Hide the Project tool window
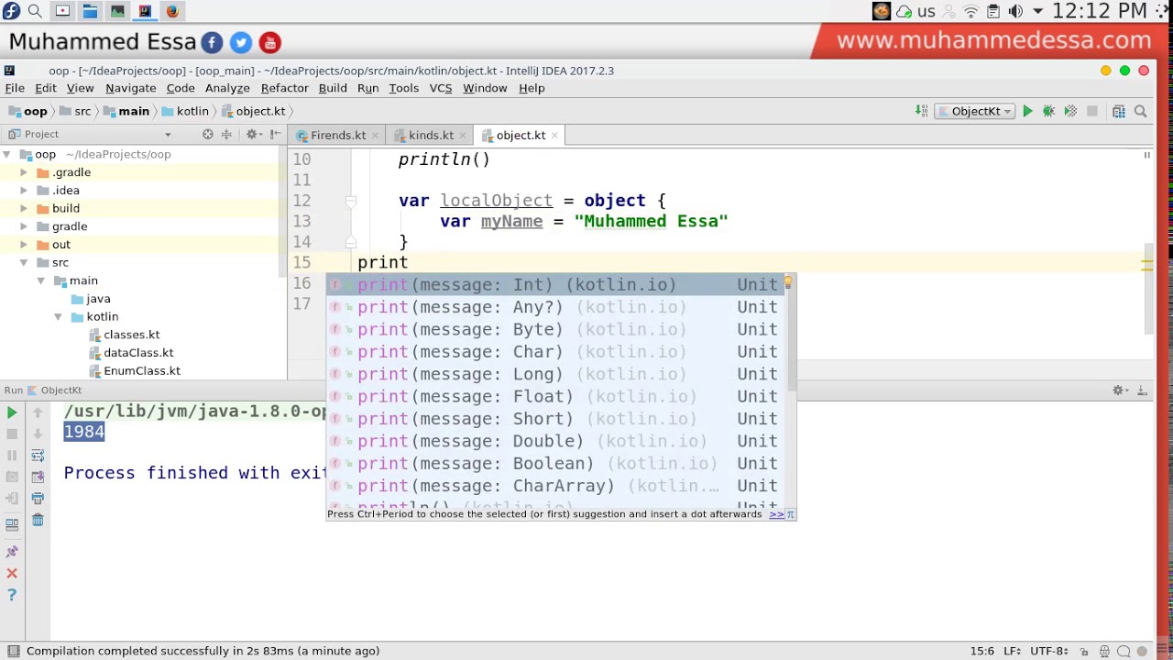Image resolution: width=1173 pixels, height=660 pixels. (x=275, y=134)
